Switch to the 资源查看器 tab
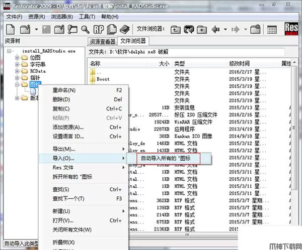Viewport: 302px width, 250px height. coord(102,41)
